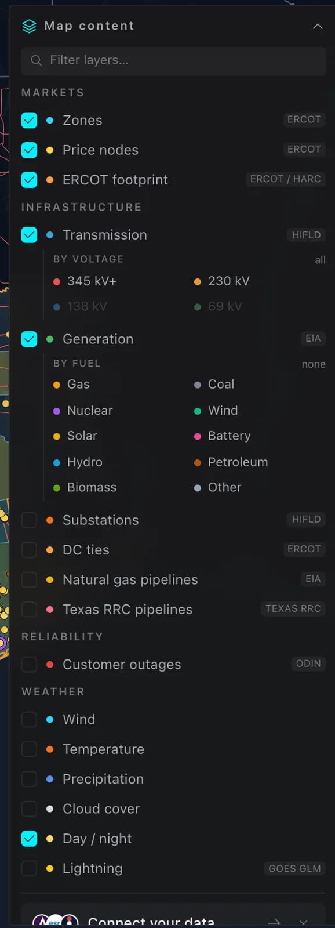The image size is (335, 928).
Task: Uncheck the Zones layer checkbox
Action: (29, 120)
